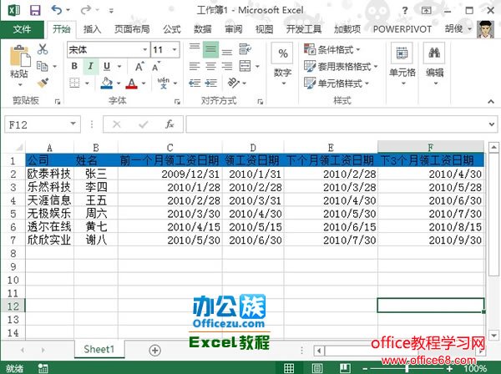The height and width of the screenshot is (374, 501).
Task: Click the Redo arrow icon
Action: (x=85, y=10)
